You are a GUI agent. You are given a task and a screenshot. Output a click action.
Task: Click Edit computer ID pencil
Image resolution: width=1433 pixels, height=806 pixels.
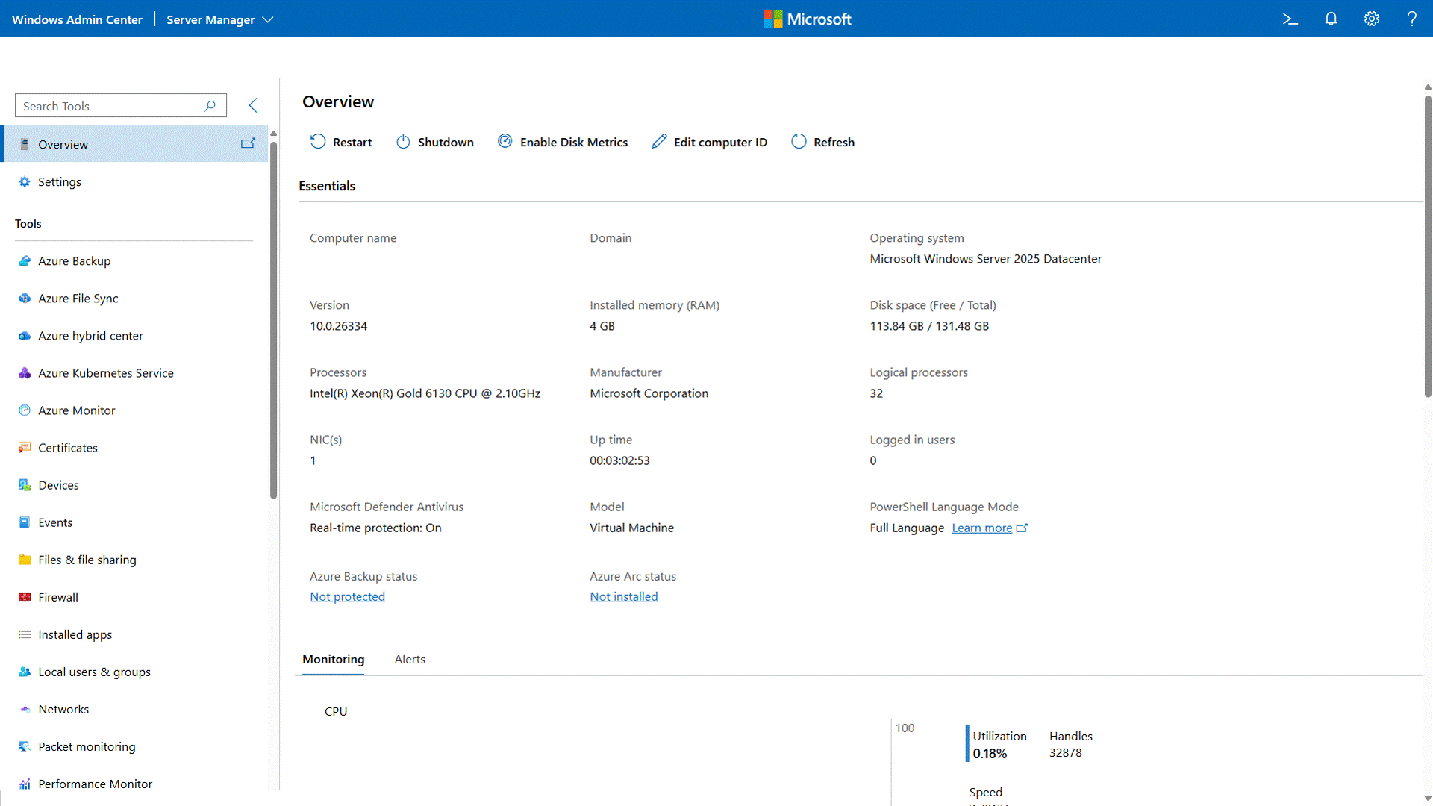[658, 142]
